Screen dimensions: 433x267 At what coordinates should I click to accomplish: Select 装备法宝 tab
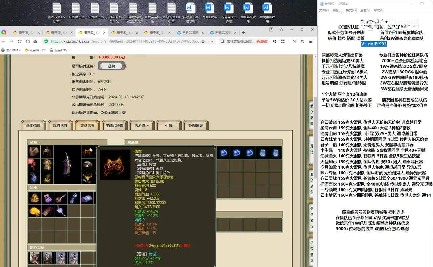pos(87,125)
